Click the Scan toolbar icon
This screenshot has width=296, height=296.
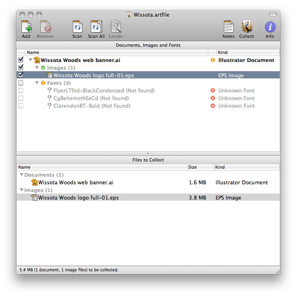77,27
